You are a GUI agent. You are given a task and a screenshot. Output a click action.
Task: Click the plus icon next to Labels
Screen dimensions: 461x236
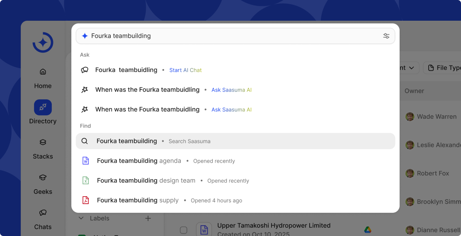pyautogui.click(x=148, y=218)
